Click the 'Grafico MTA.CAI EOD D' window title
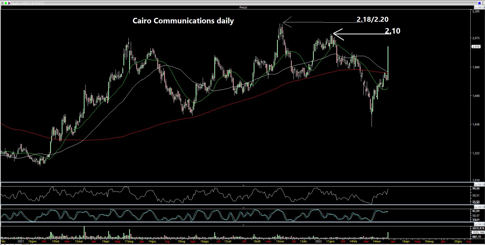This screenshot has height=245, width=485. (x=28, y=3)
